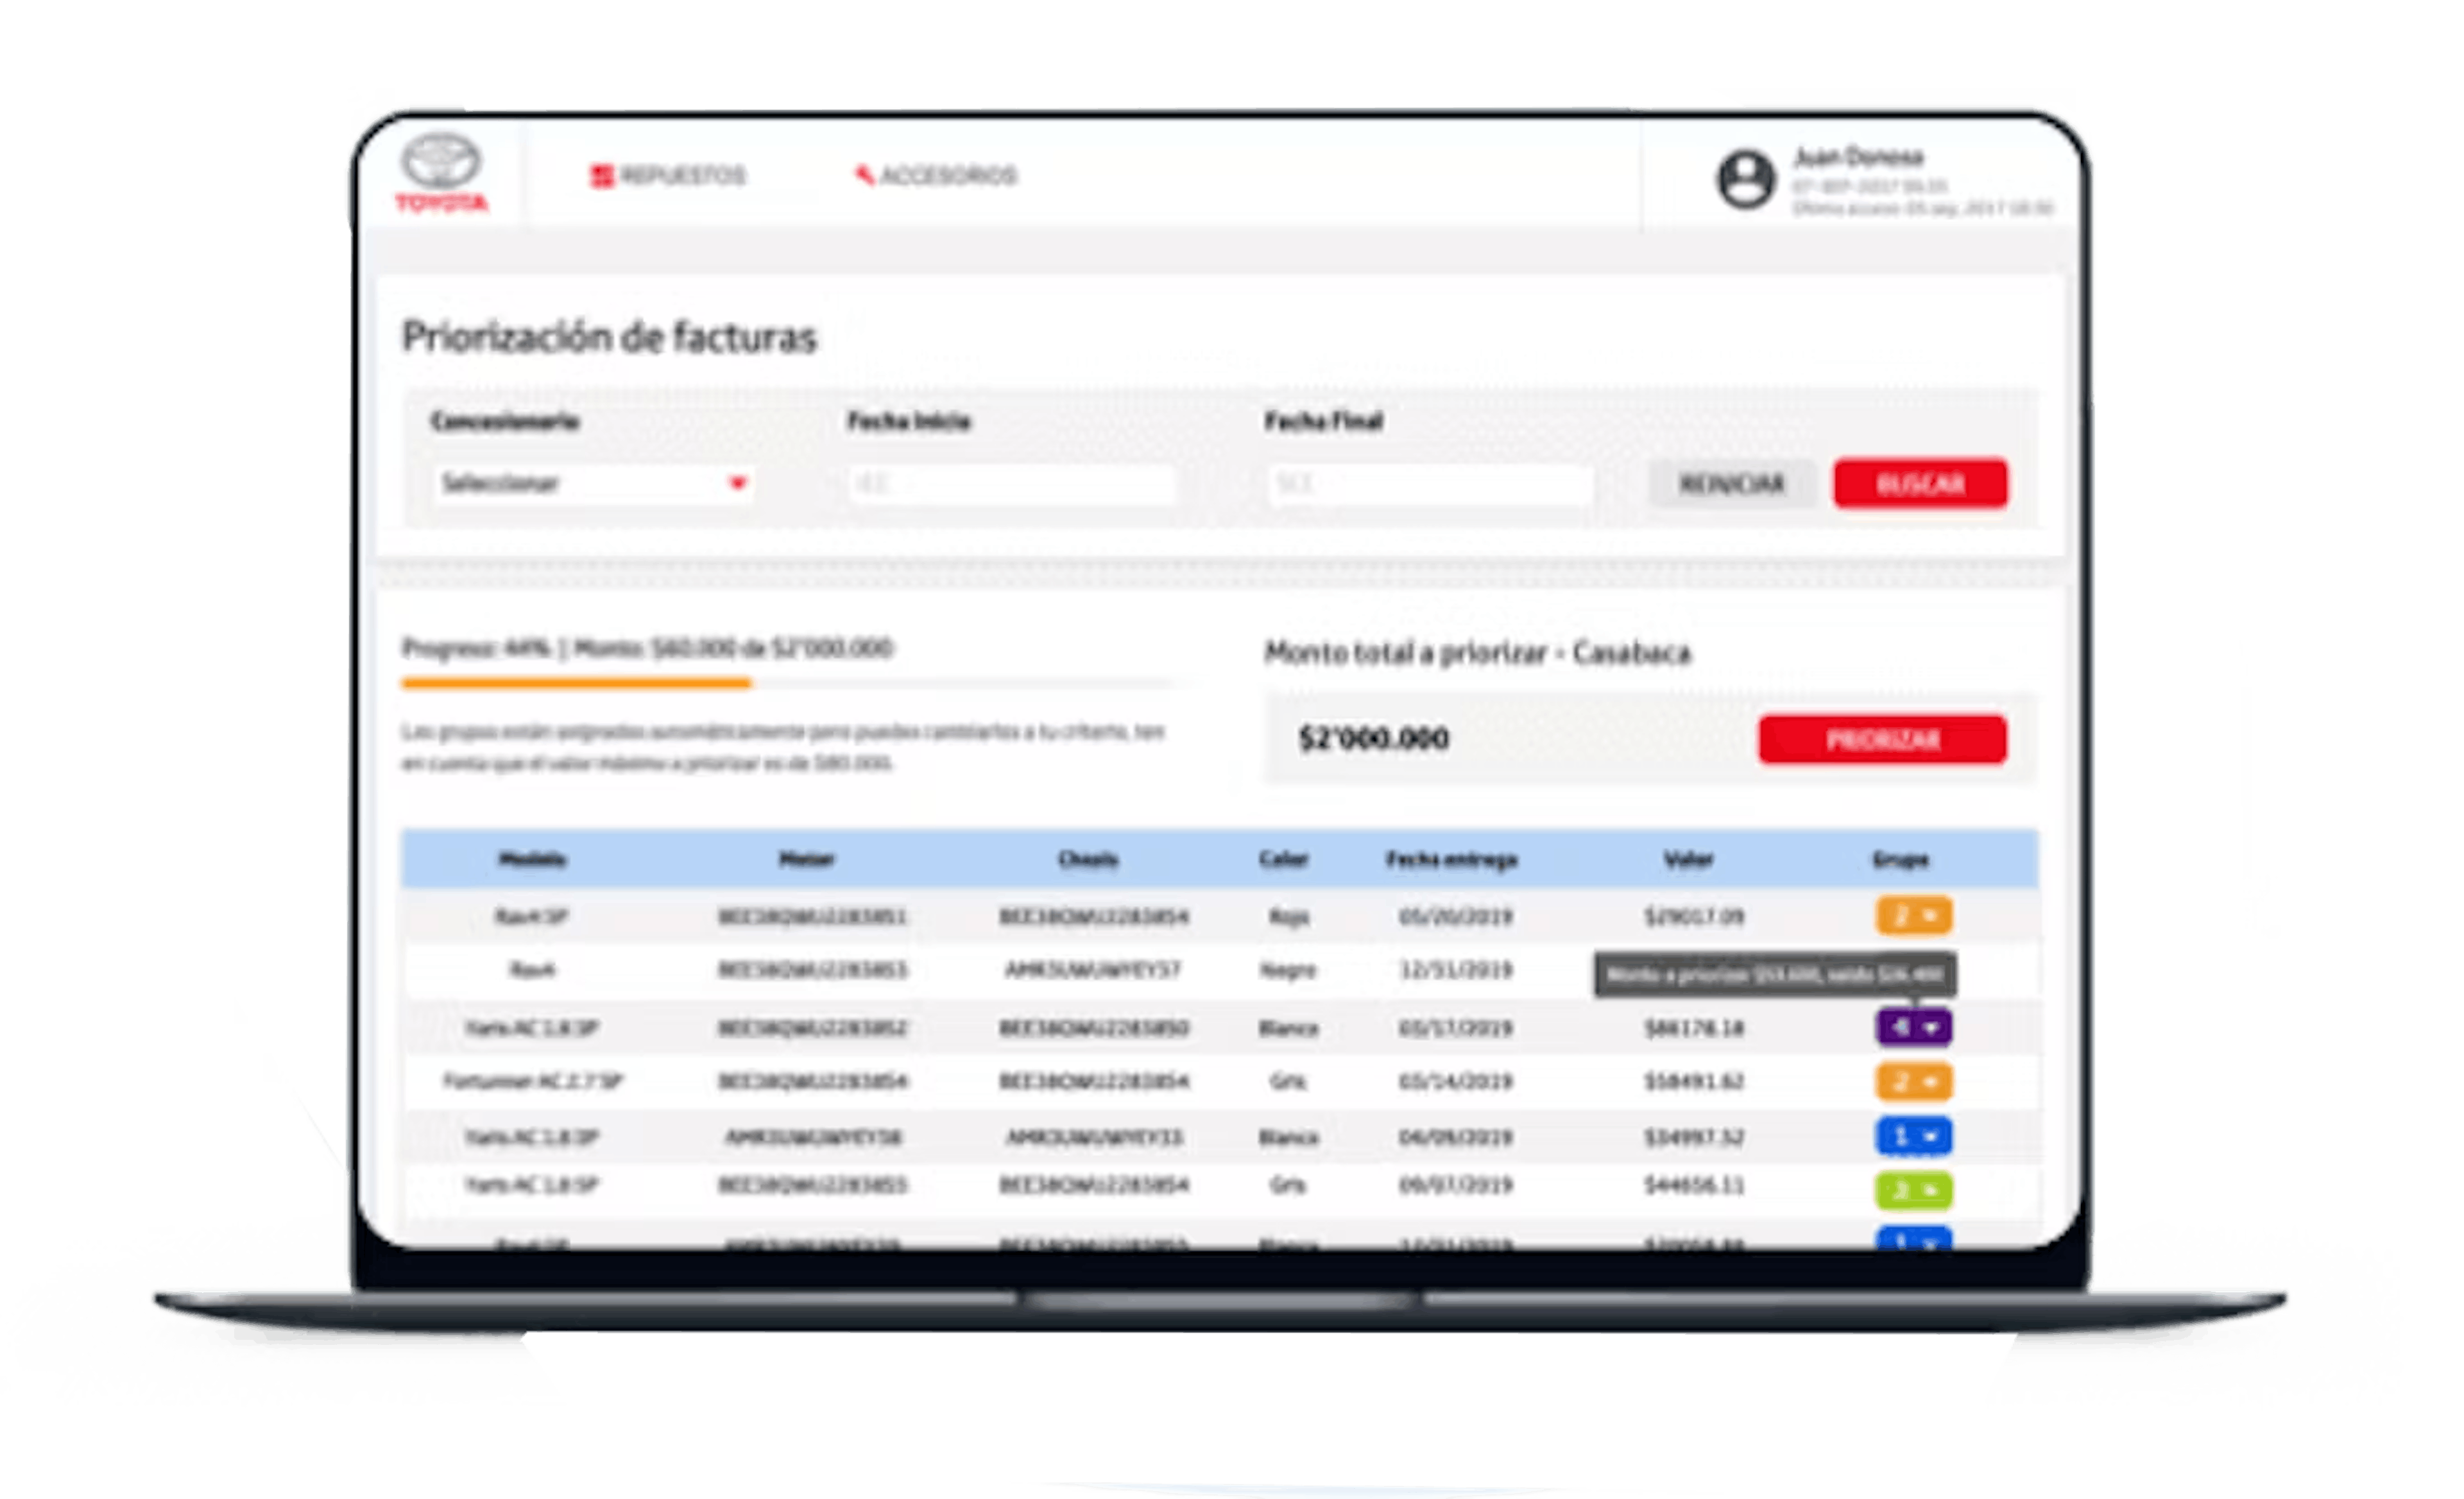Click the dark Monto a priorizar tooltip
This screenshot has width=2464, height=1499.
tap(1775, 974)
